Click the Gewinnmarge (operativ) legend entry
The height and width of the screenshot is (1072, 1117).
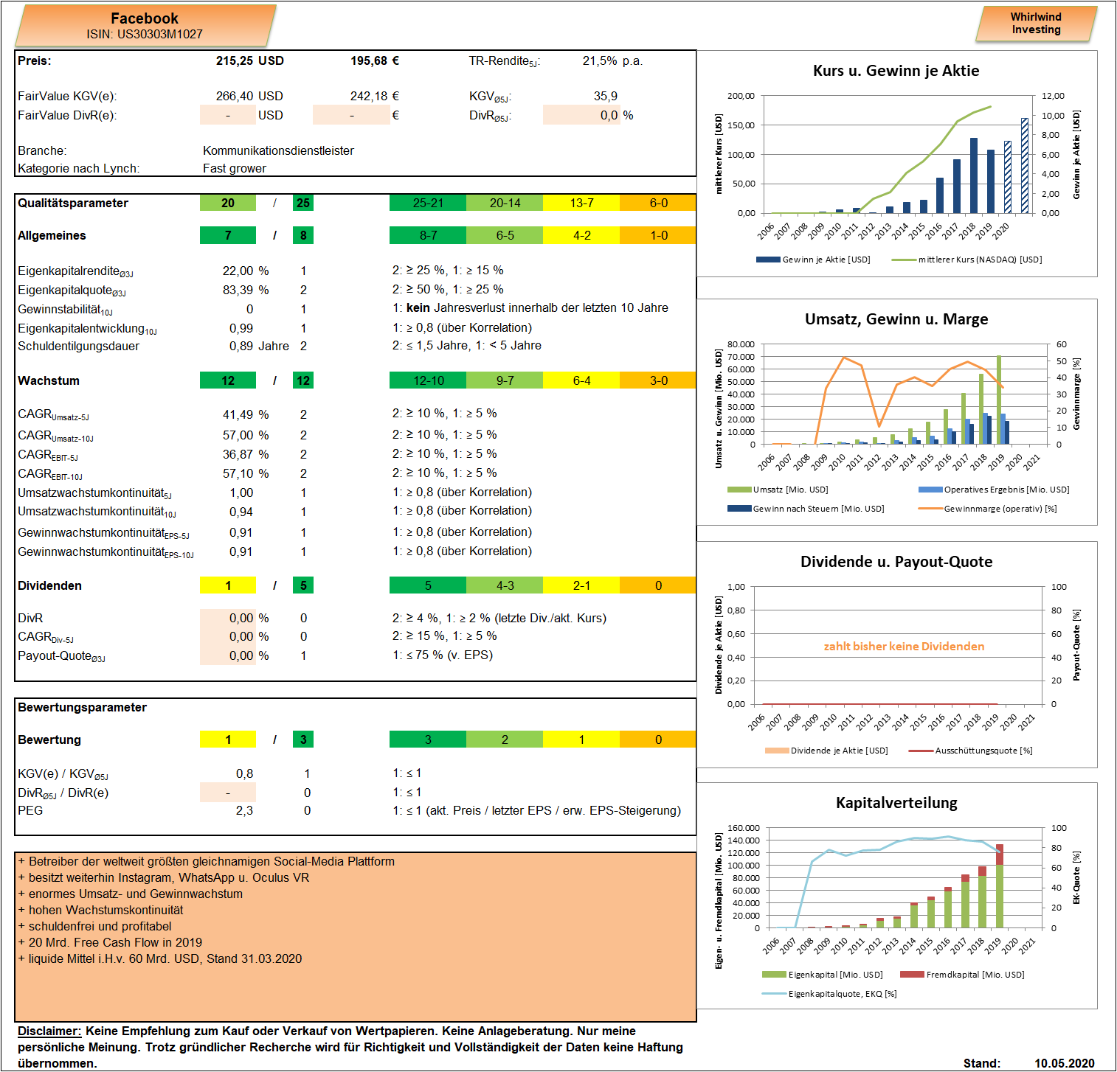[988, 509]
